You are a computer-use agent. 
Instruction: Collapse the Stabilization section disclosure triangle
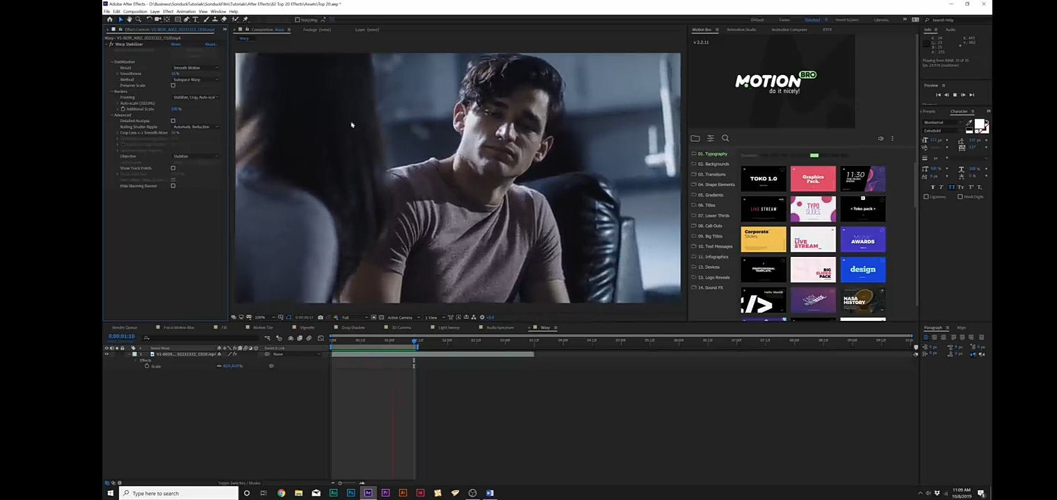112,62
